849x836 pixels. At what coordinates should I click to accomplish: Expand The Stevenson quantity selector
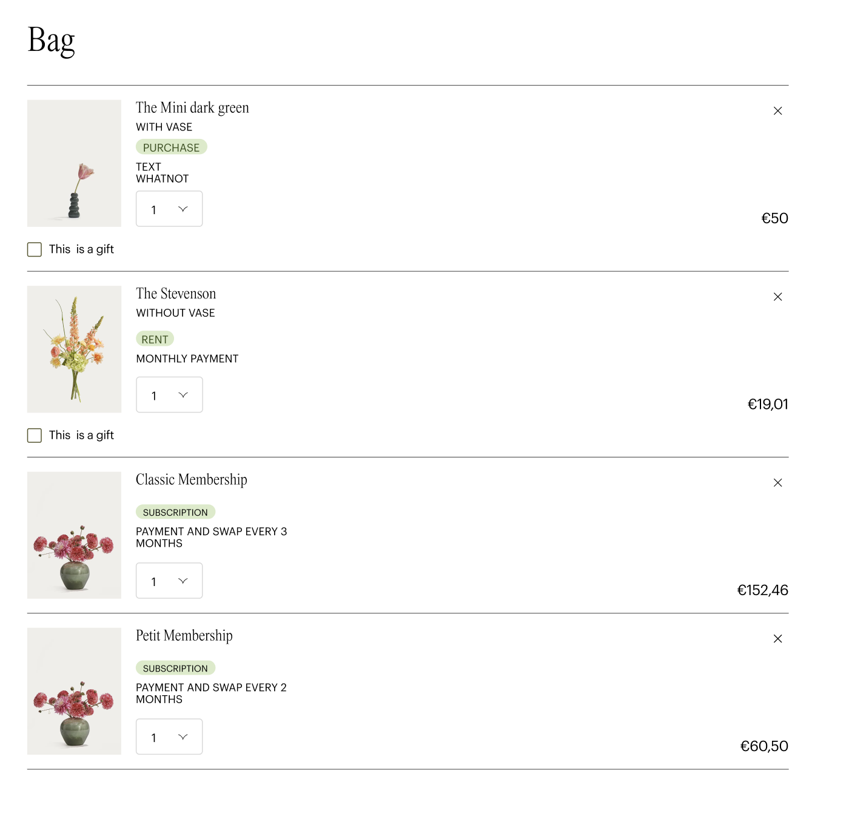169,395
